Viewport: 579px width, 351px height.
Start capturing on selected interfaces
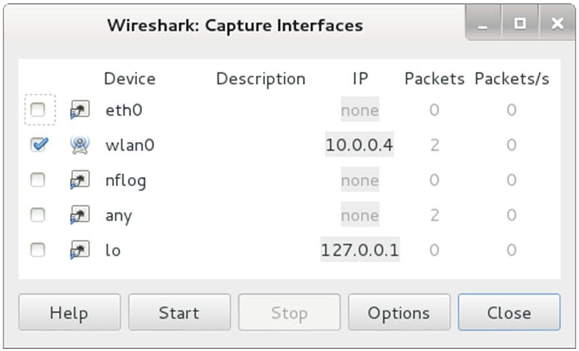pyautogui.click(x=179, y=313)
